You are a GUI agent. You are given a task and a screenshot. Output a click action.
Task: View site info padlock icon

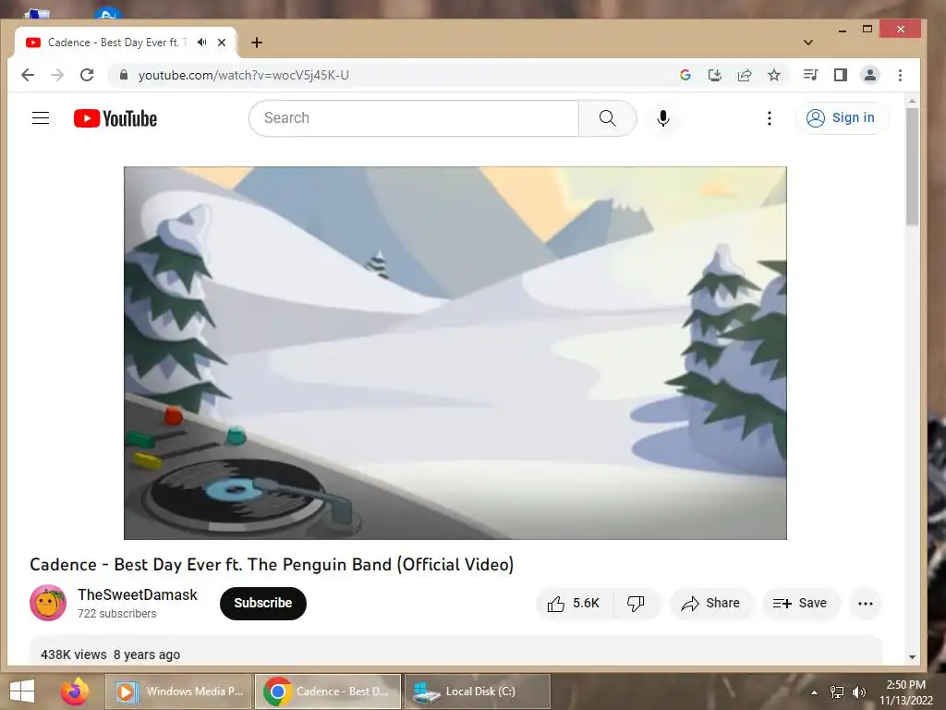[x=124, y=75]
